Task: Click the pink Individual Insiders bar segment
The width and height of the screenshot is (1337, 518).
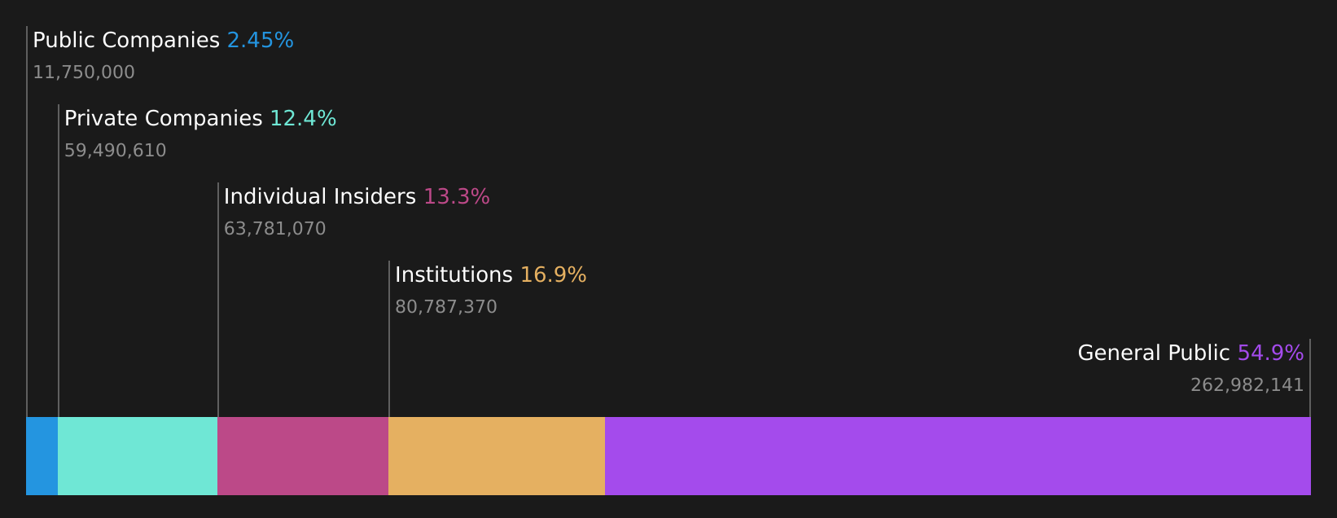Action: [x=303, y=456]
